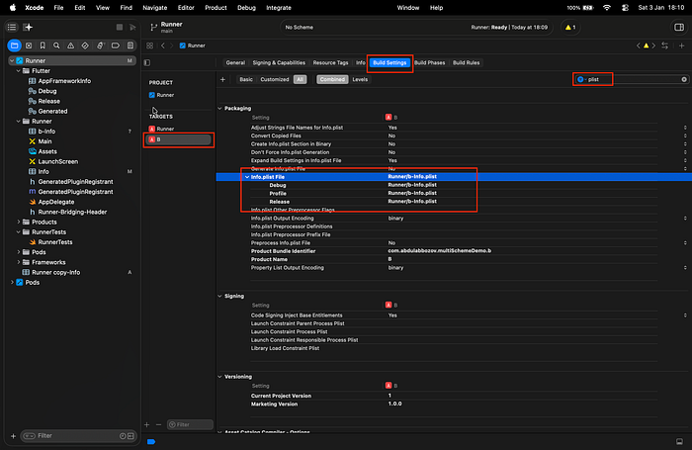Collapse the RunnerTests group
Screen dimensions: 692x450
pyautogui.click(x=19, y=232)
